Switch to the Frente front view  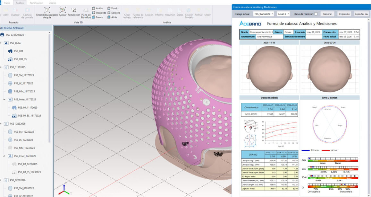coord(97,17)
